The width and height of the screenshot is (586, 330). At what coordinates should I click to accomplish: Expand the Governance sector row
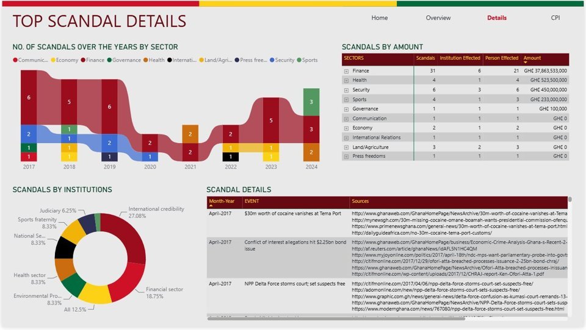point(347,109)
